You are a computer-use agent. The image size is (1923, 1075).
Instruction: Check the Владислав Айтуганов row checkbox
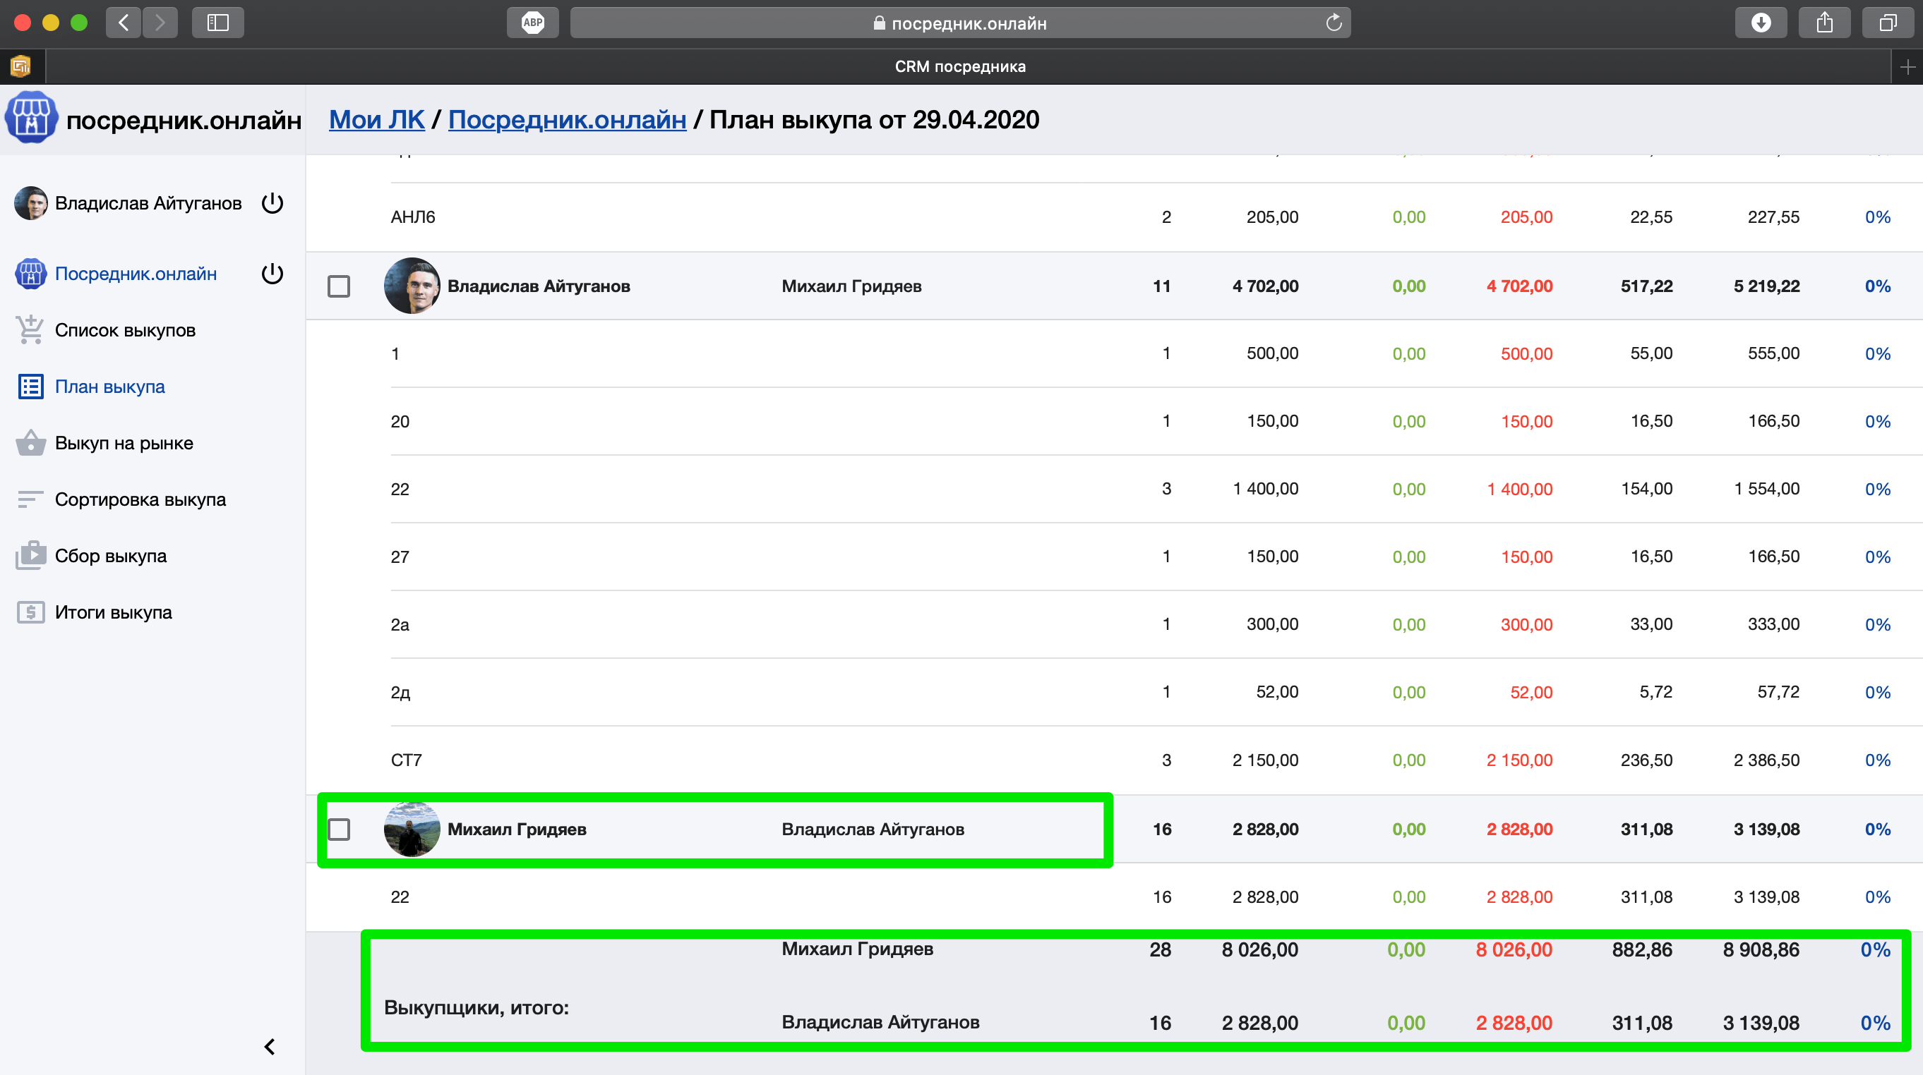[x=339, y=286]
